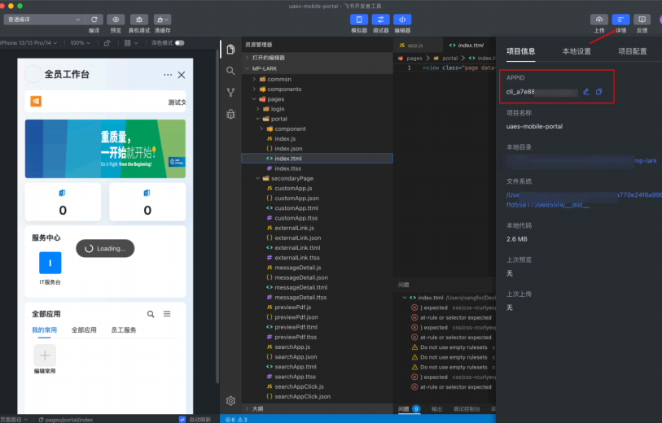Click the copy icon beside APPID

coord(599,92)
